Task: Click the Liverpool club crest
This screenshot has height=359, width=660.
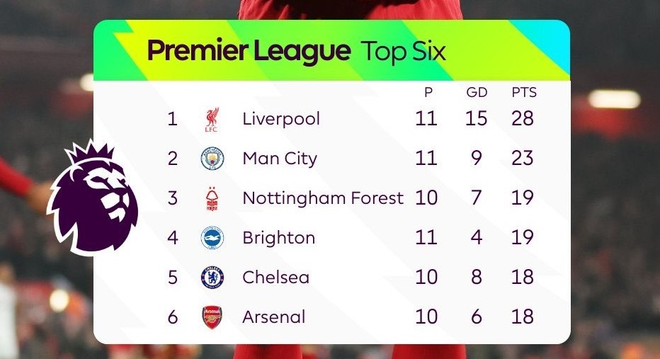Action: tap(212, 120)
